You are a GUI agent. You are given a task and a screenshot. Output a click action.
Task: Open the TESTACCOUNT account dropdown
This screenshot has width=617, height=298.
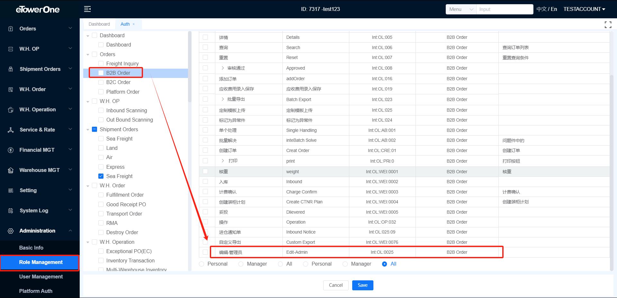[x=584, y=9]
